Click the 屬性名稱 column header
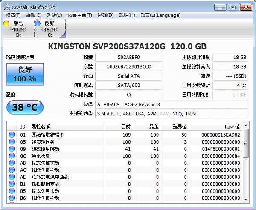 point(67,127)
